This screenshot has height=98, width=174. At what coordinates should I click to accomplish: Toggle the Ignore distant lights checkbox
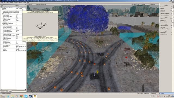click(x=17, y=17)
